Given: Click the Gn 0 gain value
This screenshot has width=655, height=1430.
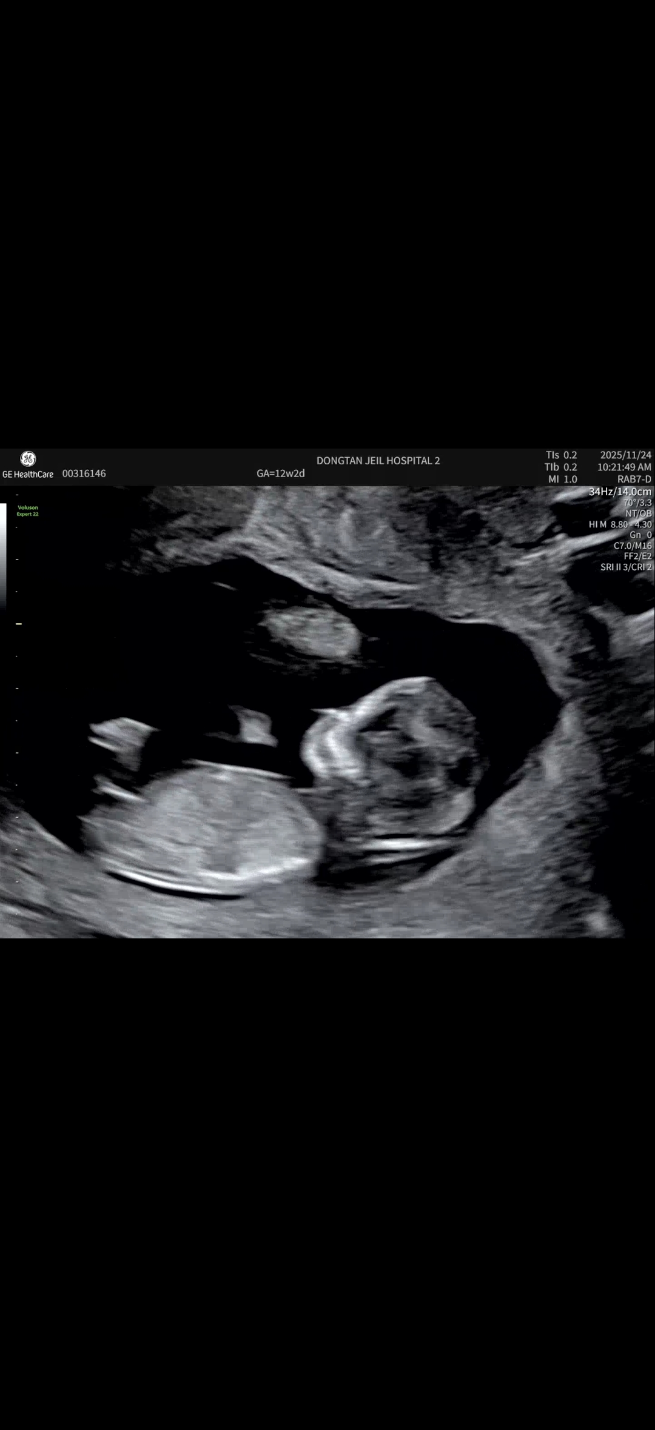Looking at the screenshot, I should pos(640,535).
